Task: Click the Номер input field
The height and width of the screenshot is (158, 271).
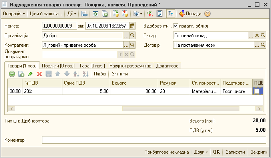Action: 60,26
